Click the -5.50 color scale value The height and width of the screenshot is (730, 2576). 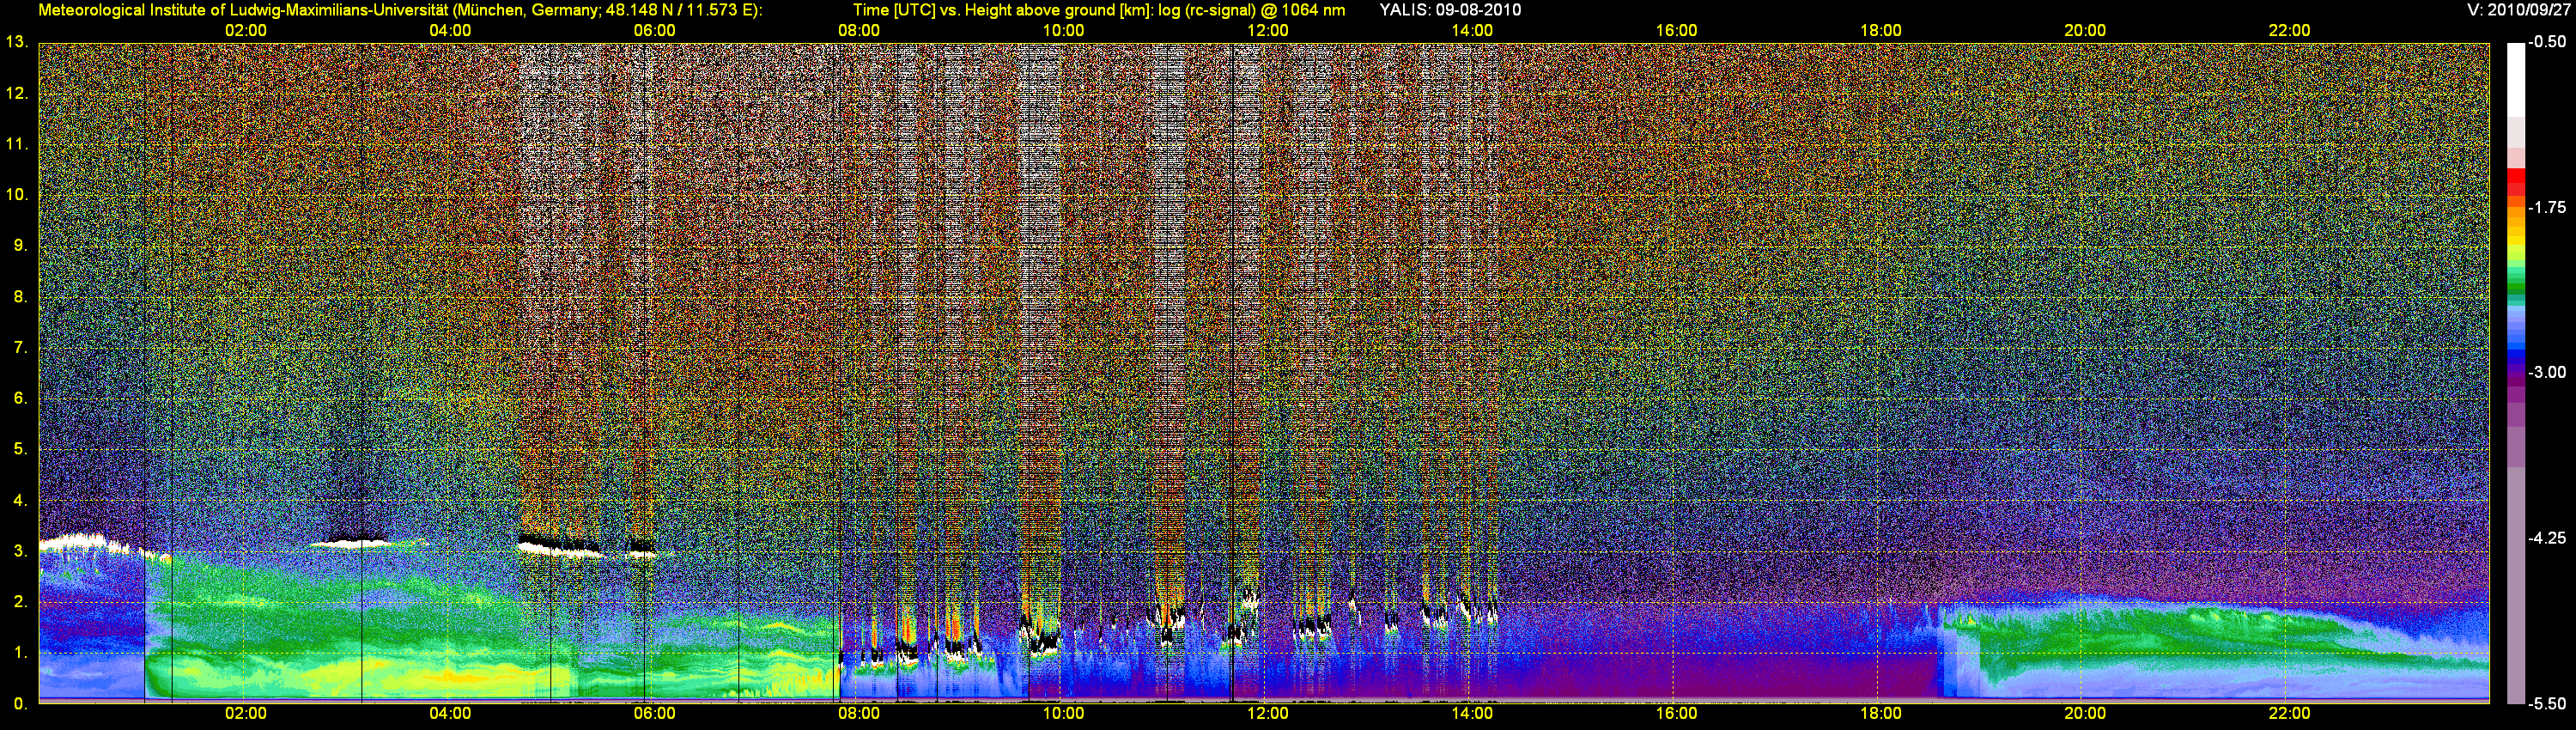[2547, 704]
